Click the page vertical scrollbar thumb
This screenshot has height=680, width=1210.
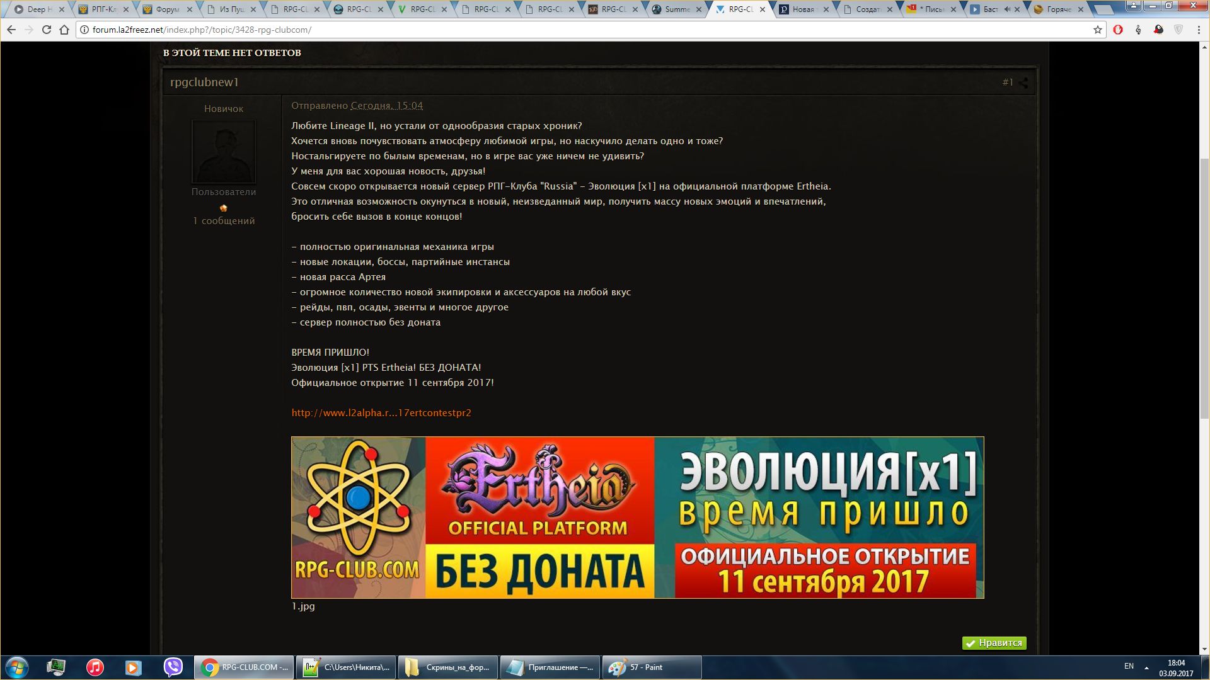coord(1204,288)
